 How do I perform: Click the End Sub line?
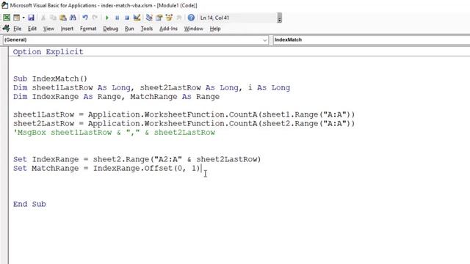pos(29,204)
